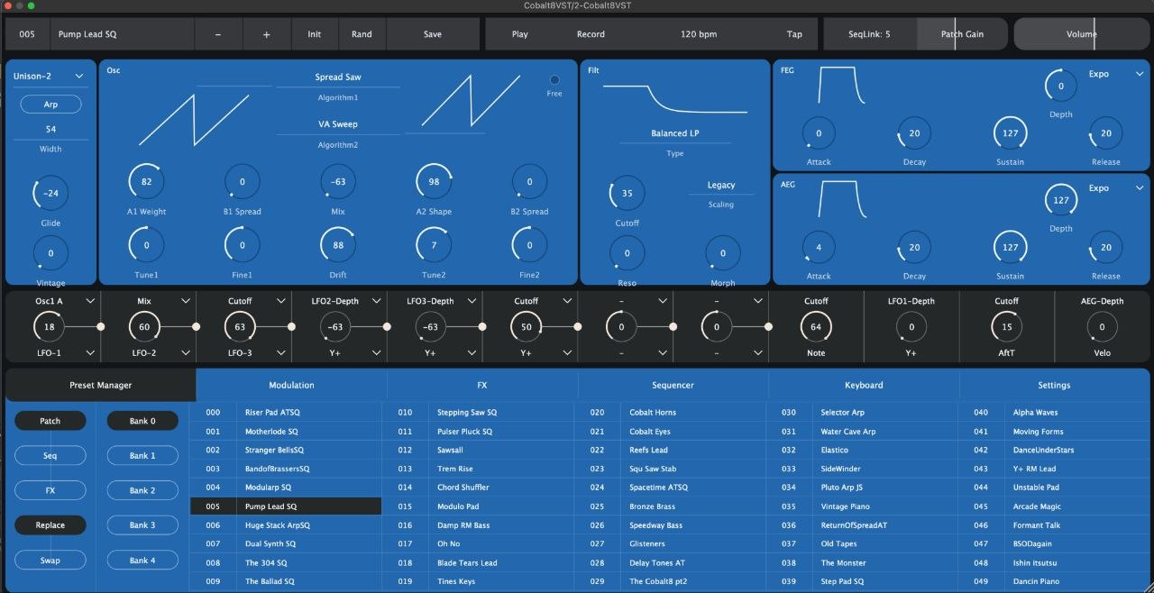Click the filter Reso knob
The image size is (1154, 593).
(x=627, y=254)
